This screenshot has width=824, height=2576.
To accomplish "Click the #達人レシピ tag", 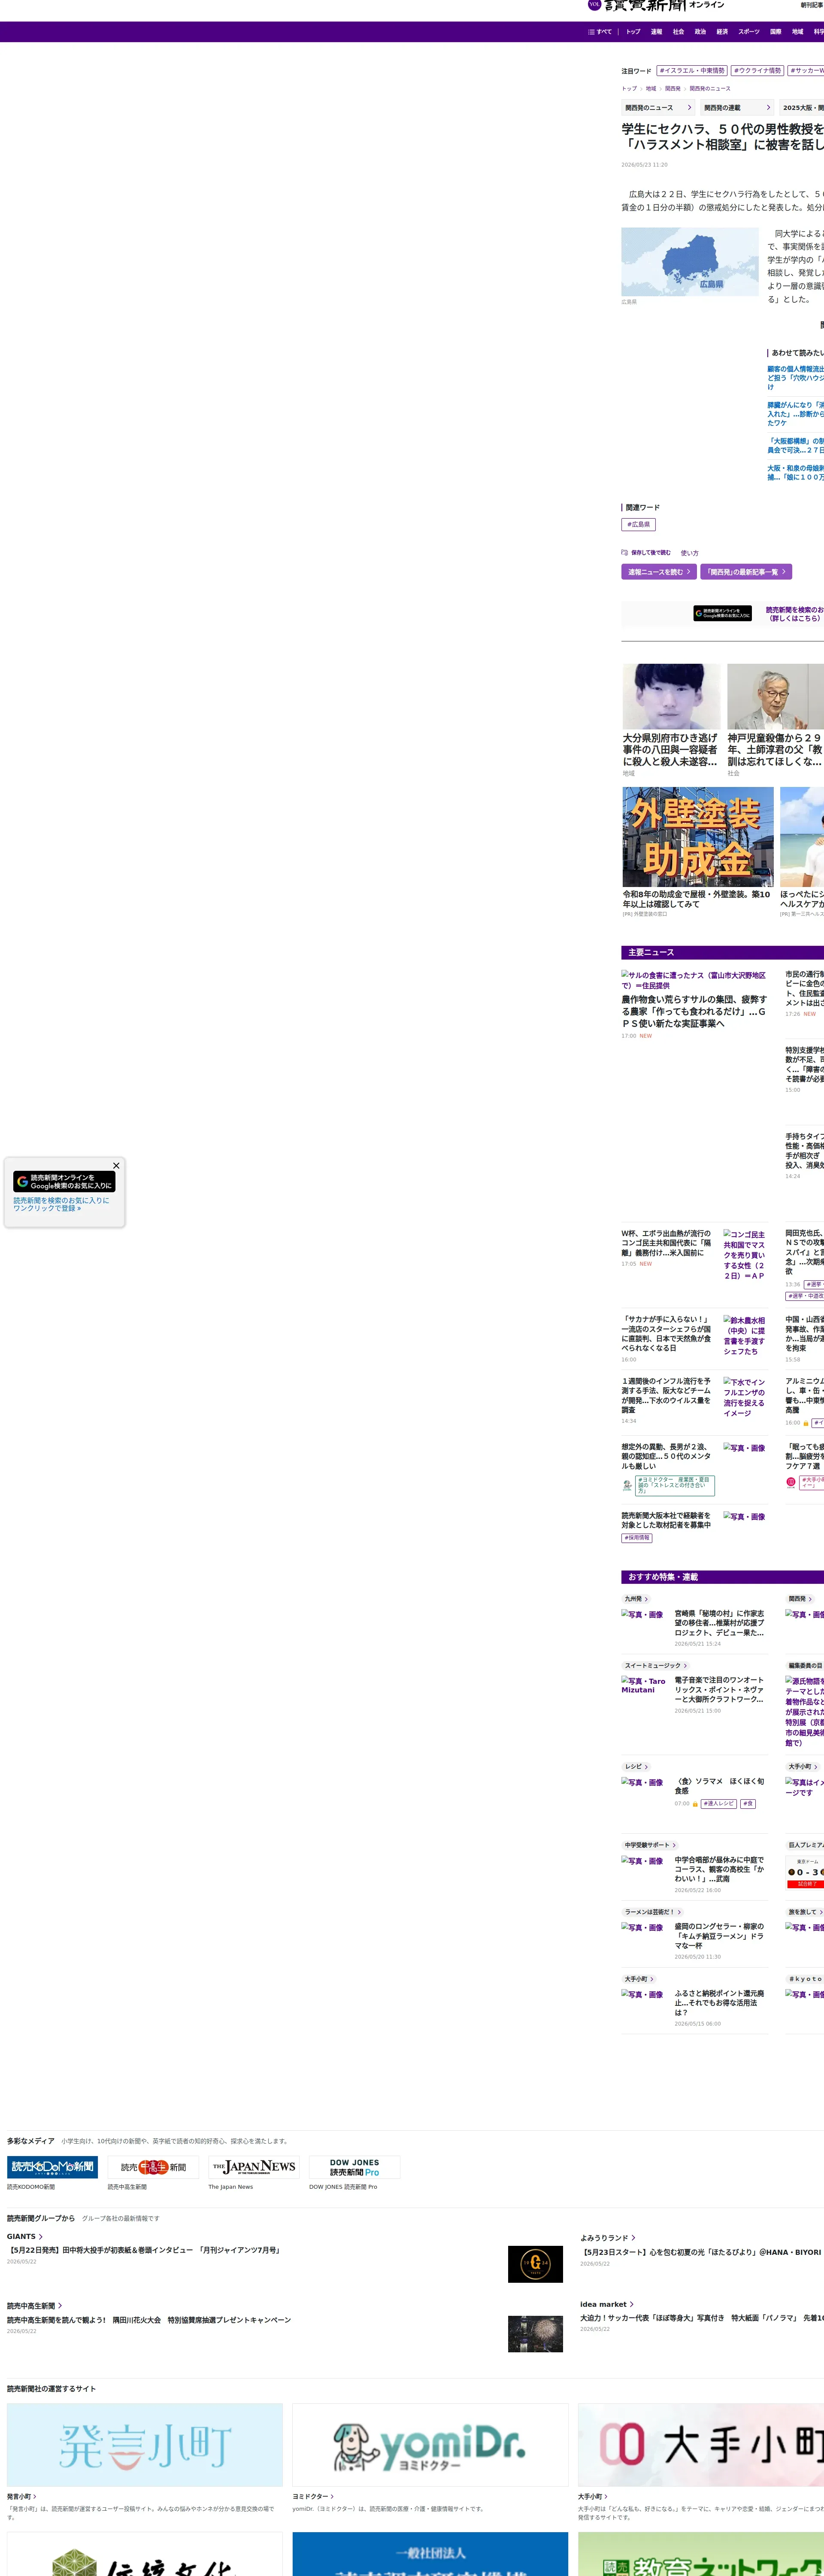I will pyautogui.click(x=719, y=1803).
